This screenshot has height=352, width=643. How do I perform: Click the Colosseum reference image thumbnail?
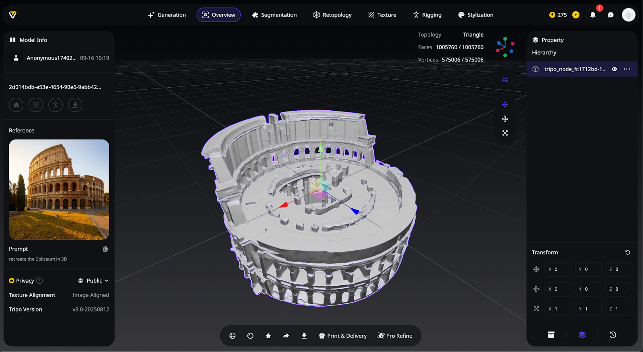point(59,189)
